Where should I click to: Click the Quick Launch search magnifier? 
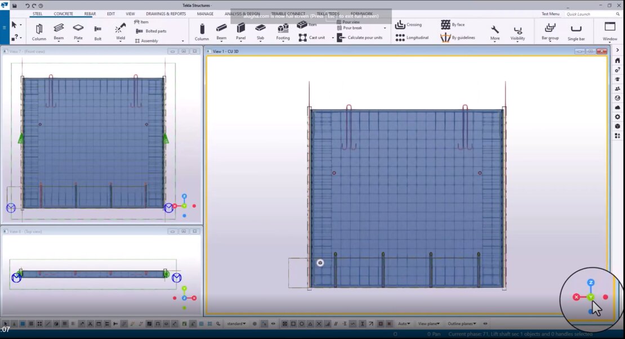click(x=618, y=14)
